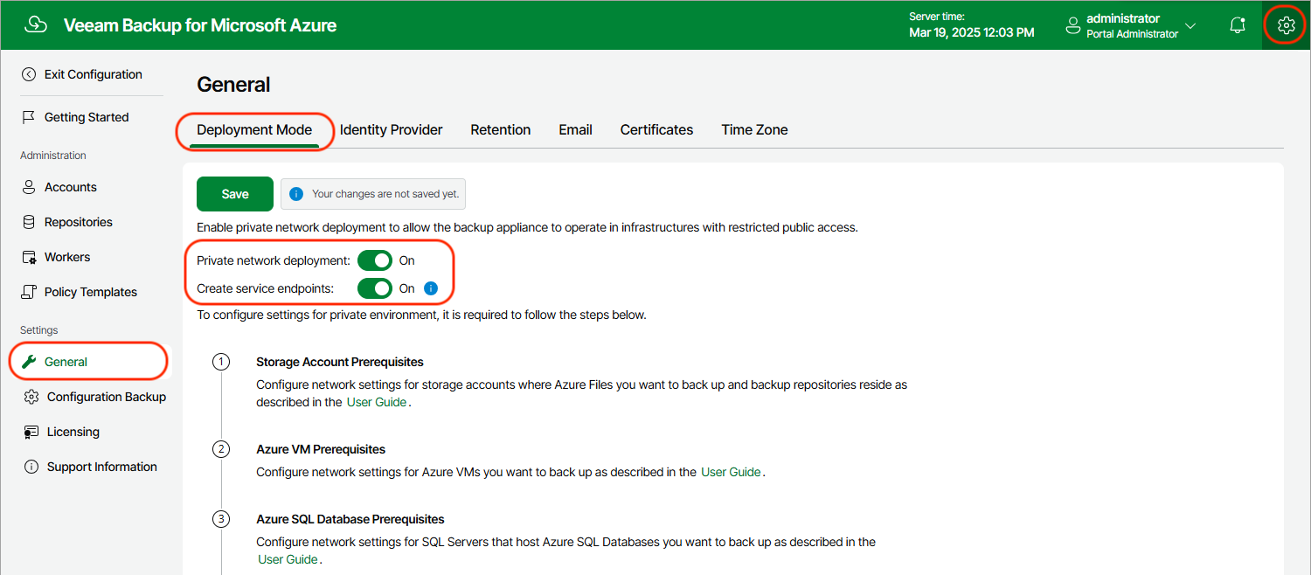Click the 'General' page heading

click(x=233, y=85)
